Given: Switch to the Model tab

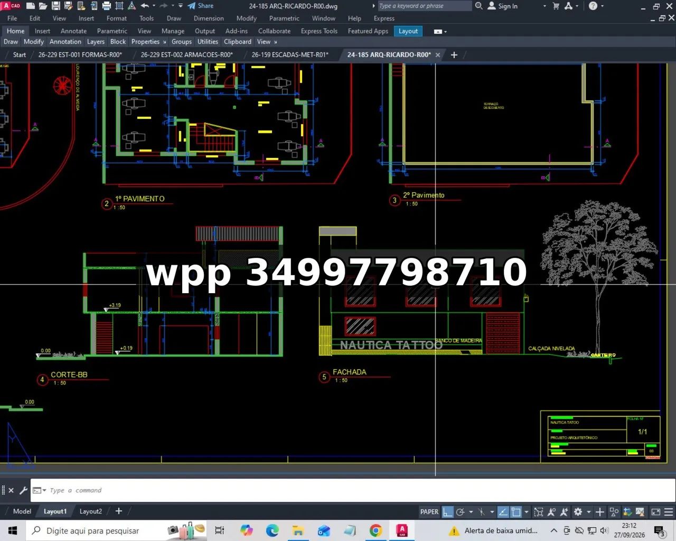Looking at the screenshot, I should pyautogui.click(x=22, y=511).
